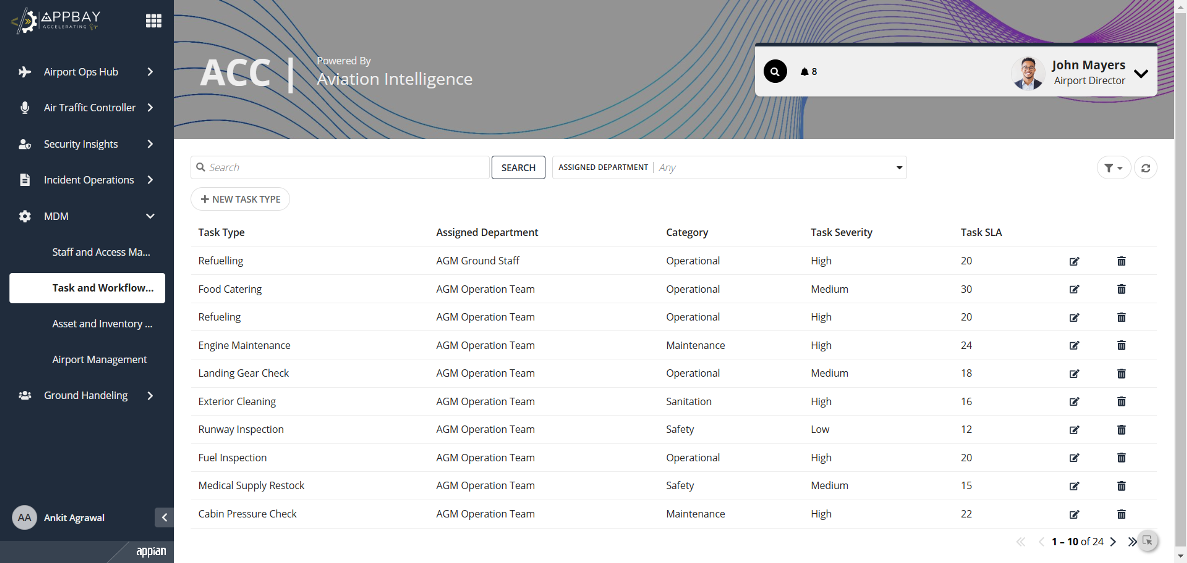
Task: Open Staff and Access Management page
Action: pyautogui.click(x=101, y=252)
